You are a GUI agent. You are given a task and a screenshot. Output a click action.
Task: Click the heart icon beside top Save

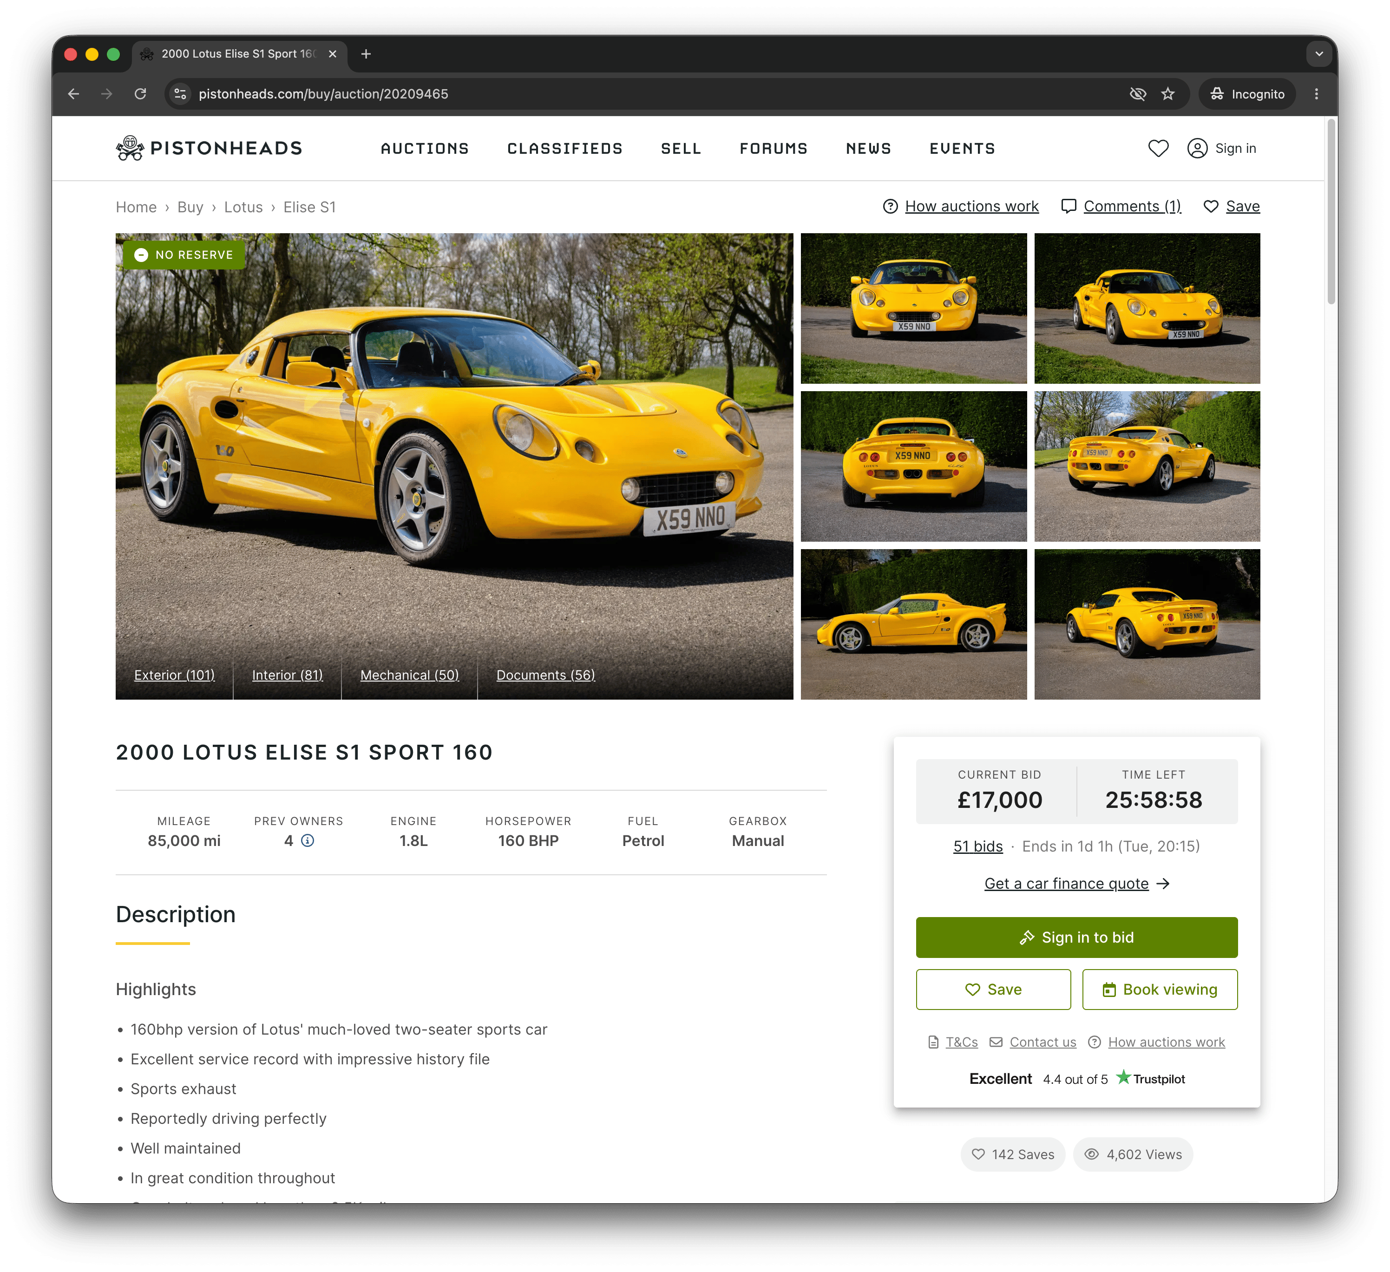click(x=1210, y=206)
